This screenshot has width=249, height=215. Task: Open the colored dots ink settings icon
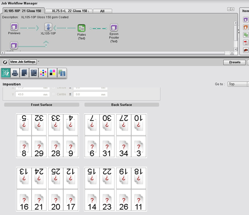point(43,73)
